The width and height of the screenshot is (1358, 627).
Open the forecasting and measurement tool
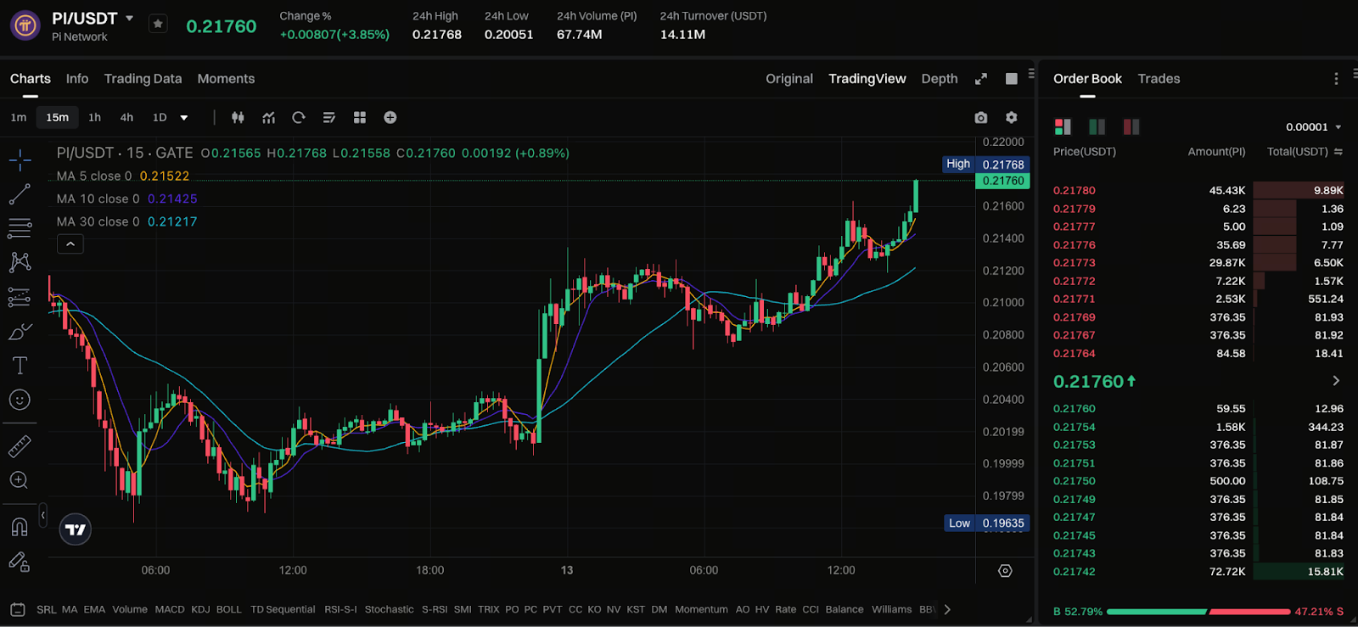pos(20,297)
